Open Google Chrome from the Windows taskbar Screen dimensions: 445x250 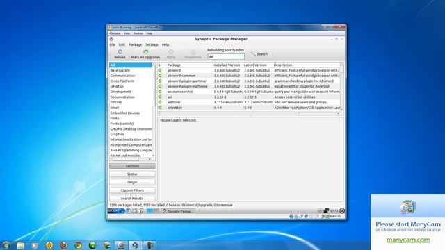click(78, 245)
